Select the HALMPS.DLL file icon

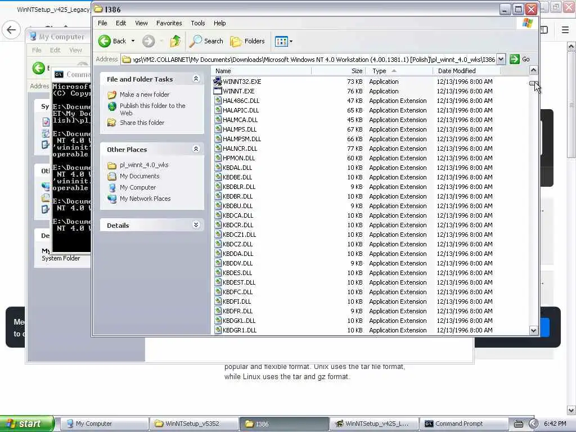[218, 129]
